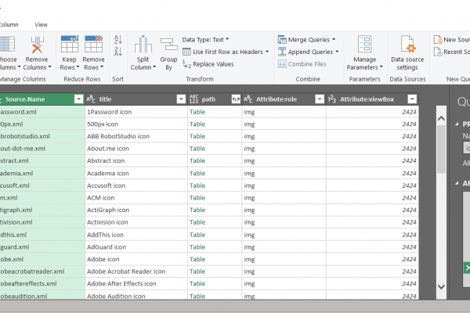The height and width of the screenshot is (313, 470).
Task: Sort the column descending Z to A
Action: (x=118, y=52)
